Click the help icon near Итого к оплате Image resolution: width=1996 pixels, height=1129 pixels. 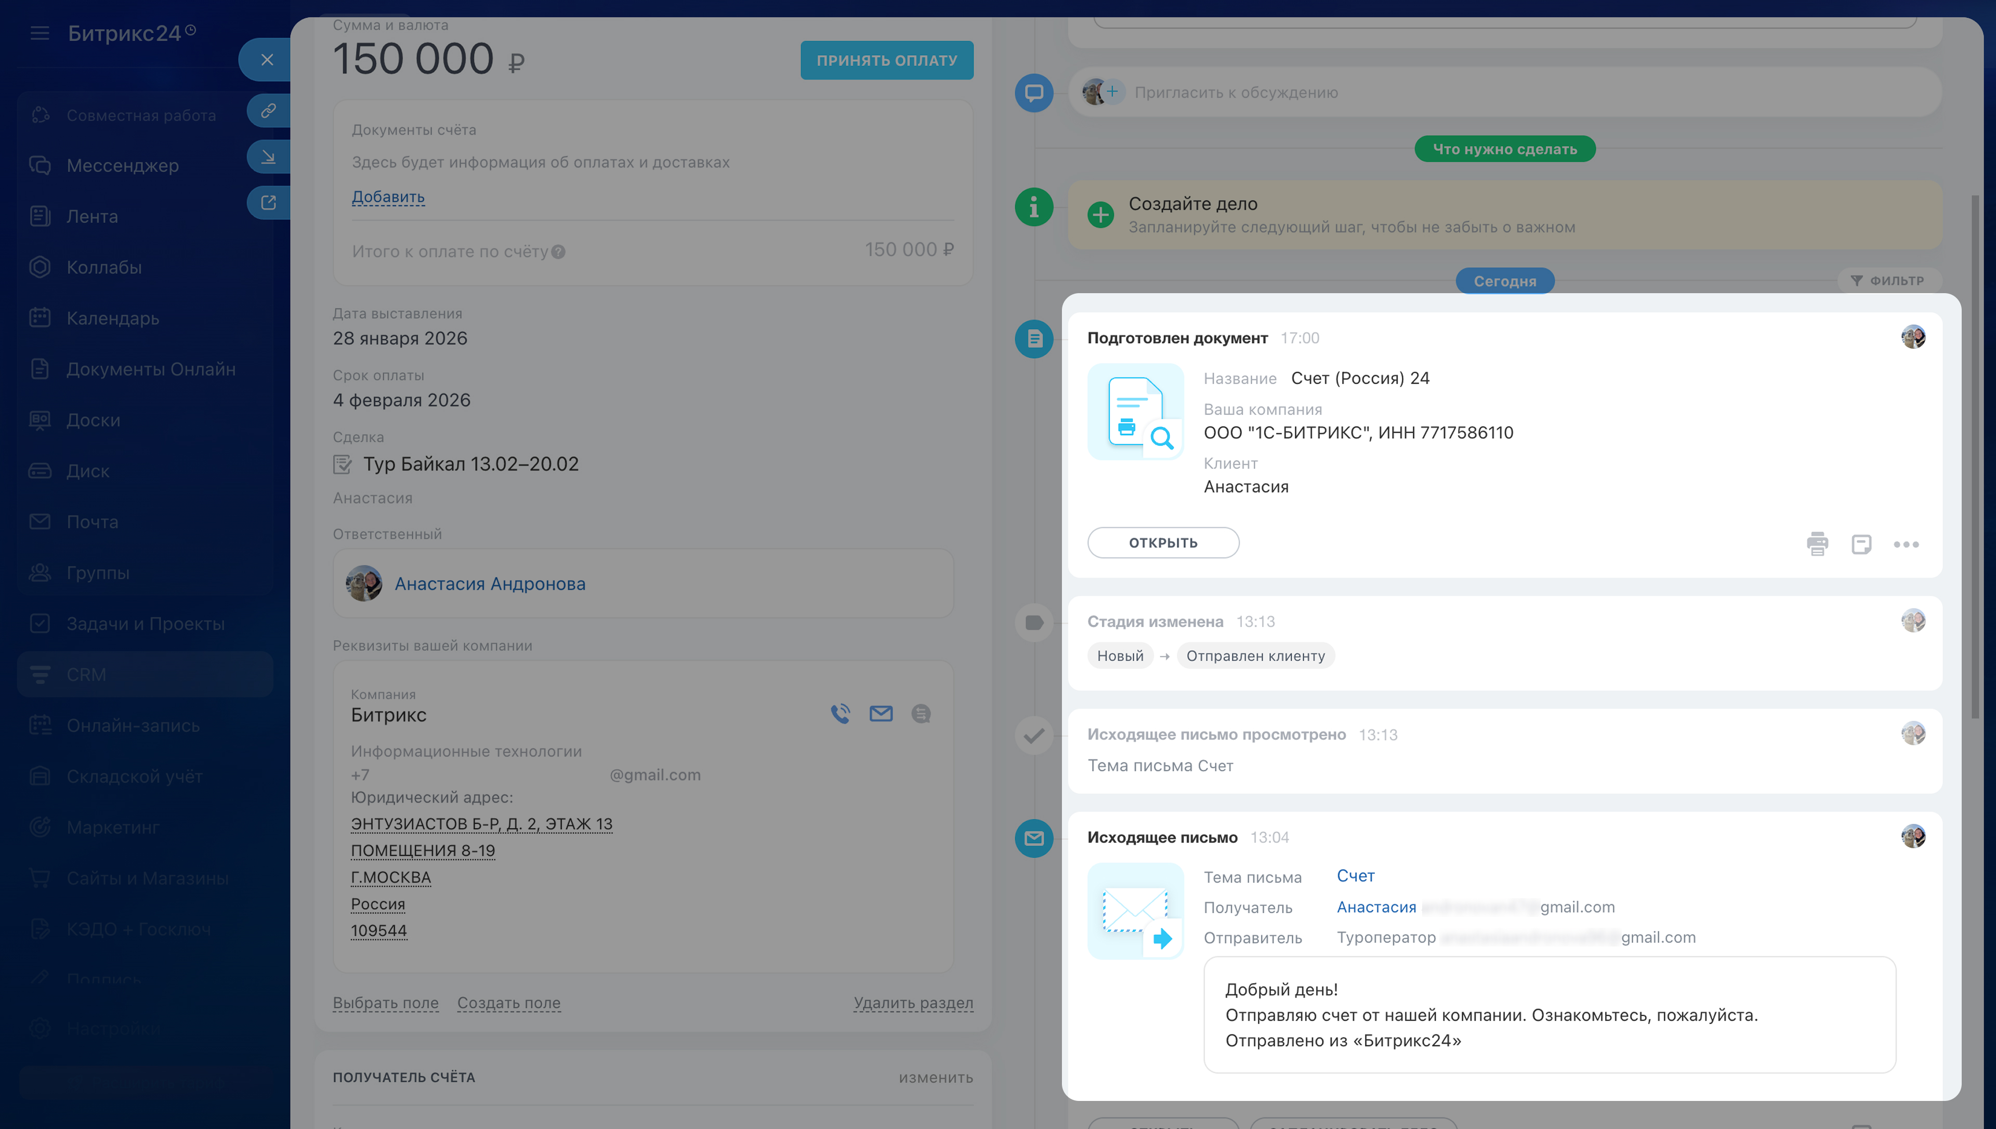coord(558,252)
